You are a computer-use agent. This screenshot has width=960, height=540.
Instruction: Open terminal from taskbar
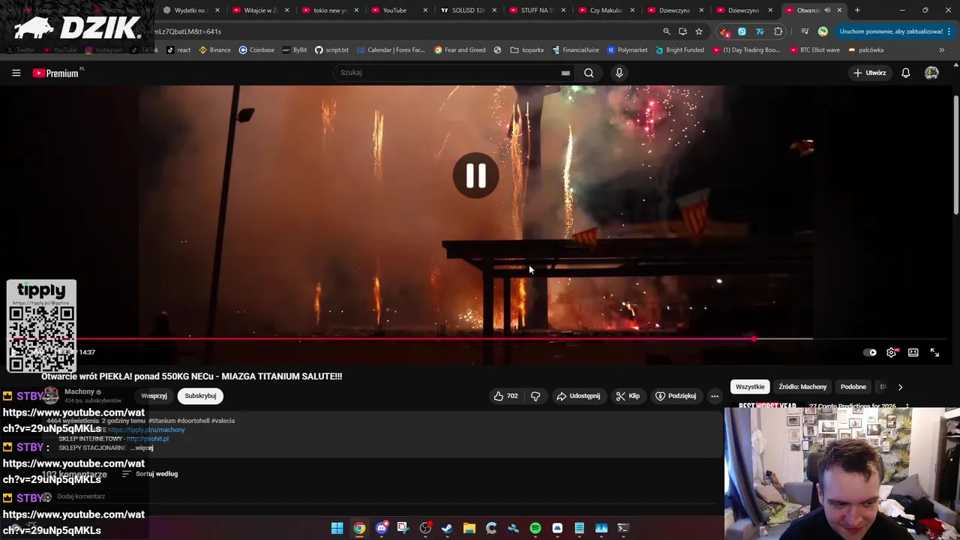pyautogui.click(x=622, y=528)
